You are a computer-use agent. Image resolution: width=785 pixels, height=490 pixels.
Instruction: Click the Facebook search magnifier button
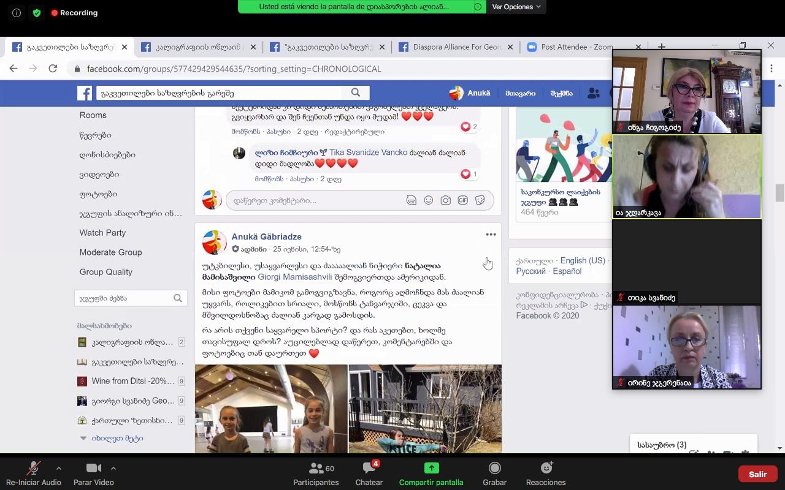point(356,92)
